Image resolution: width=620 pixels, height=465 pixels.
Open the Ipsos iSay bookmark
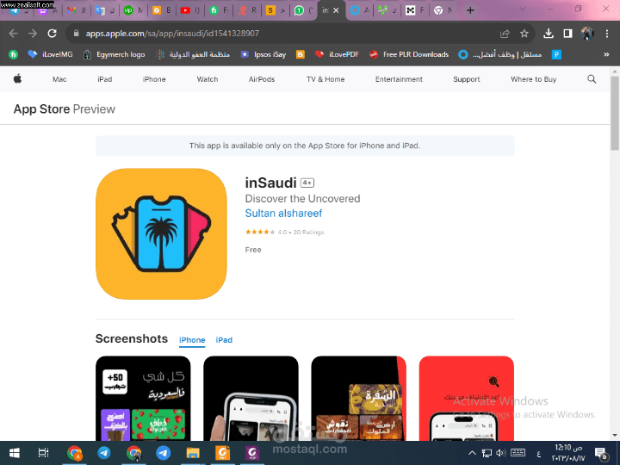(x=263, y=54)
